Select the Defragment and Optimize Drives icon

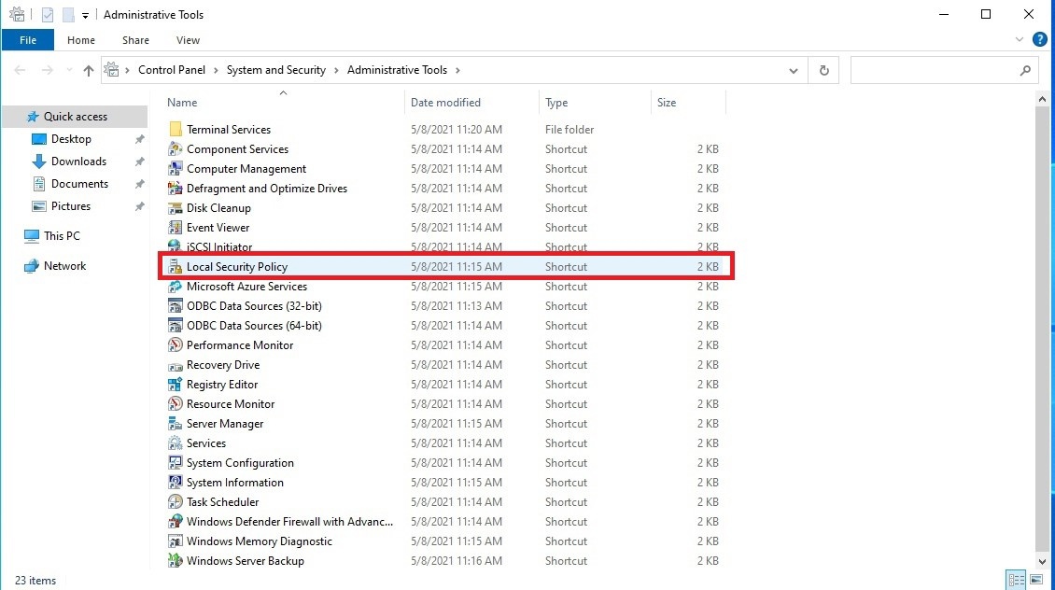coord(175,189)
